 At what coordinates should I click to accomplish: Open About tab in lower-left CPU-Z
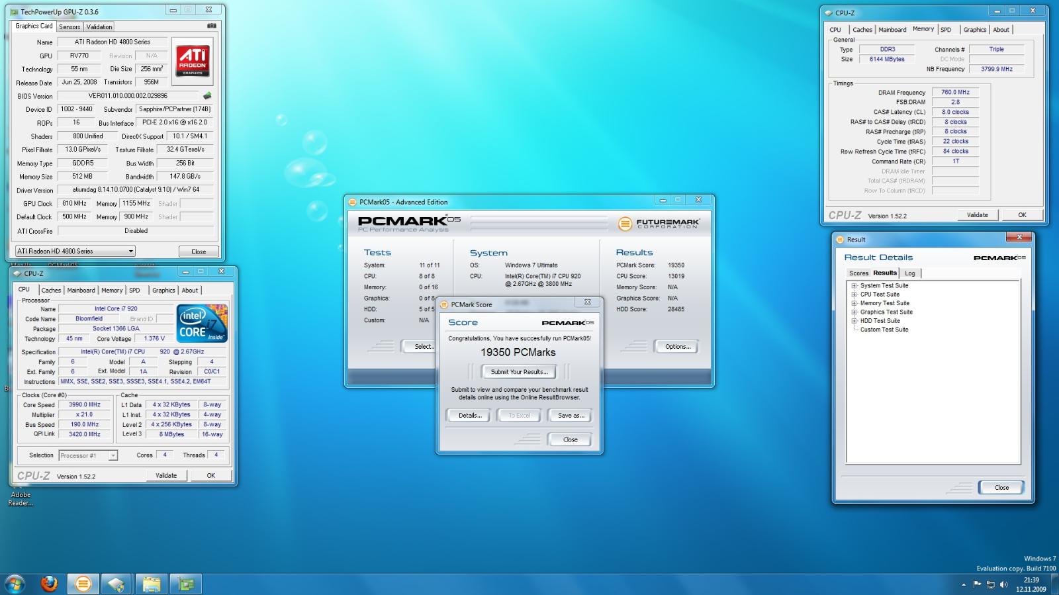point(190,291)
